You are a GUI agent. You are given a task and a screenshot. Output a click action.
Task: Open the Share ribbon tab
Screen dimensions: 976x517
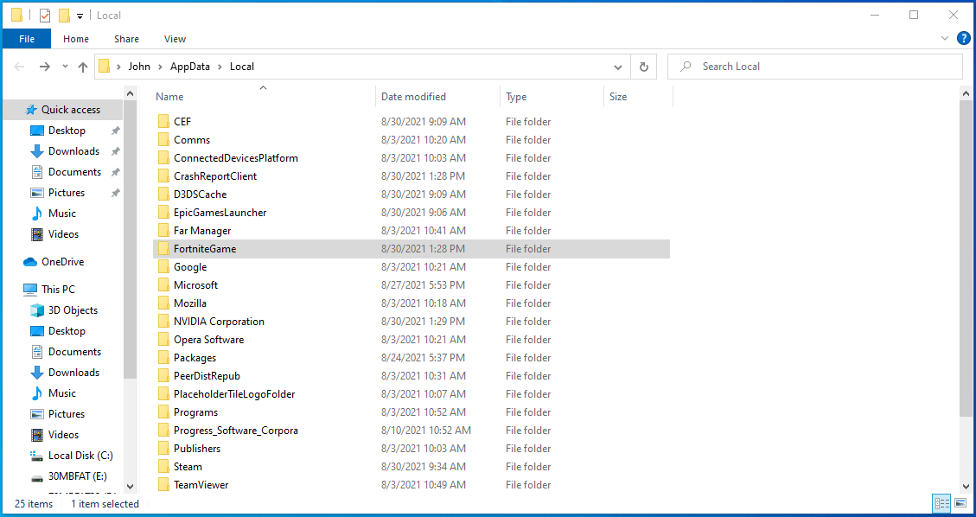[126, 39]
